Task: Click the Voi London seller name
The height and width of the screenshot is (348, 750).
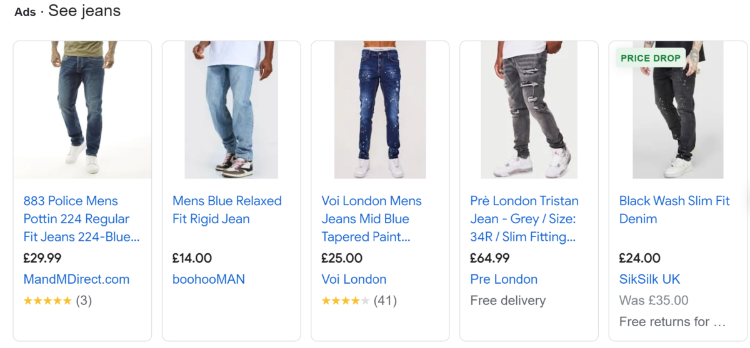Action: tap(354, 279)
